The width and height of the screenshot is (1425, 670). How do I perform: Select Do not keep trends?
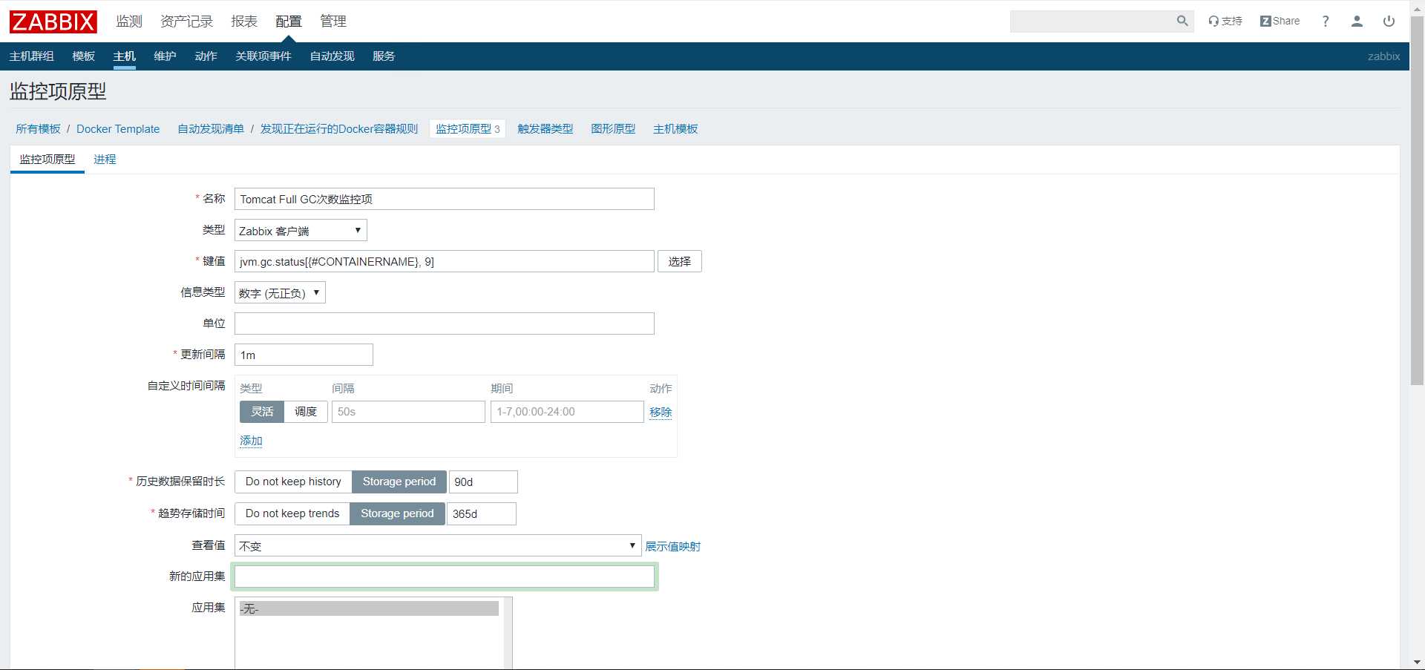tap(292, 513)
